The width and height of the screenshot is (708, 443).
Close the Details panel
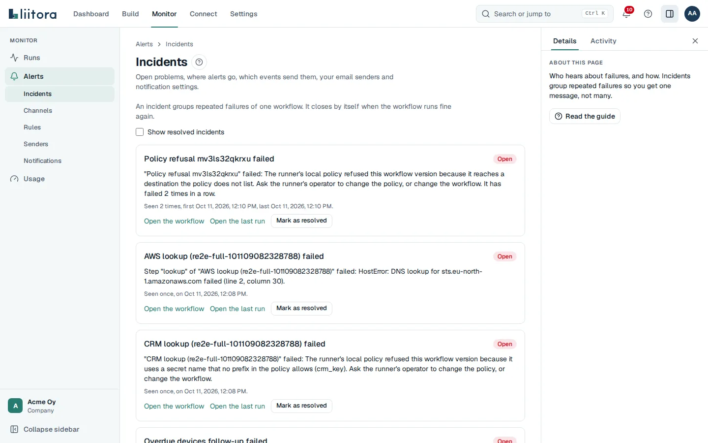click(695, 41)
